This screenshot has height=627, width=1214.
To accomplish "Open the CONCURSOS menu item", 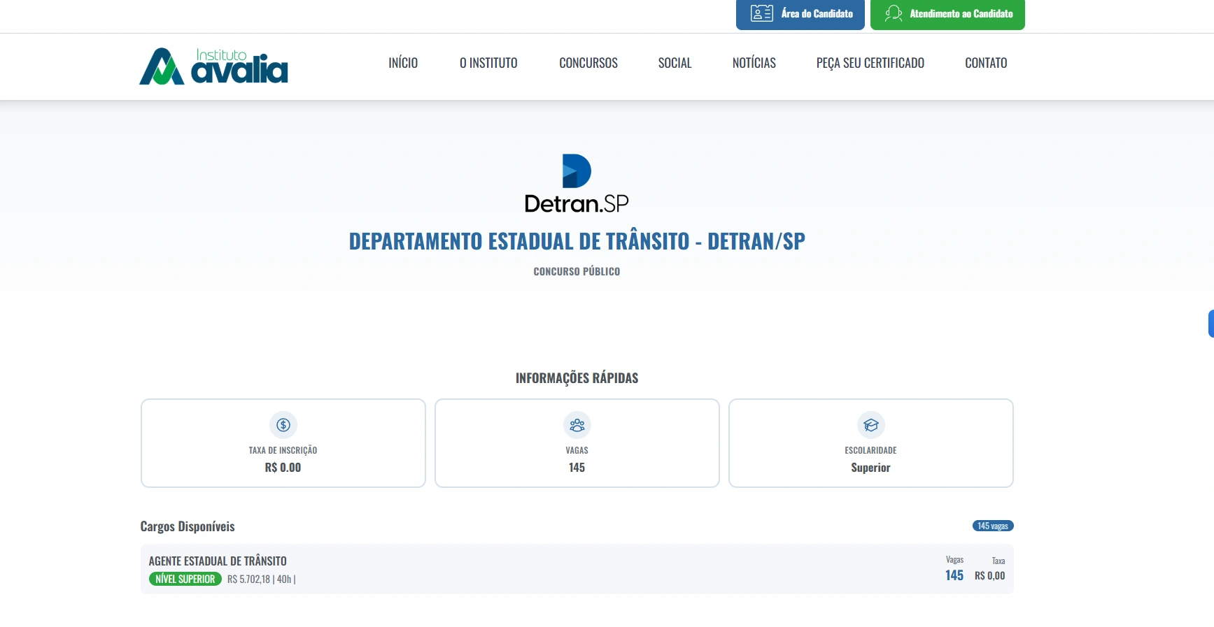I will click(588, 63).
